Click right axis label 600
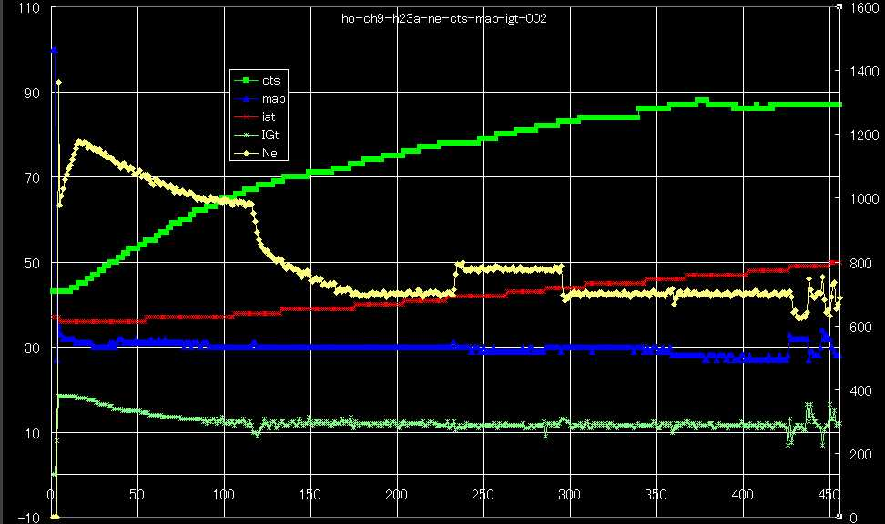The width and height of the screenshot is (885, 524). pos(861,327)
